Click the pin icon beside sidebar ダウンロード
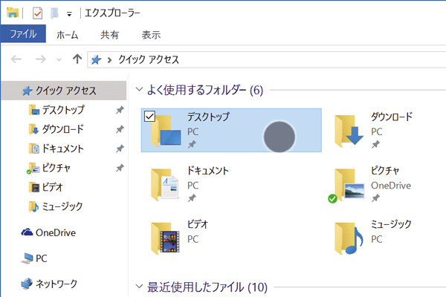This screenshot has height=297, width=446. tap(120, 129)
